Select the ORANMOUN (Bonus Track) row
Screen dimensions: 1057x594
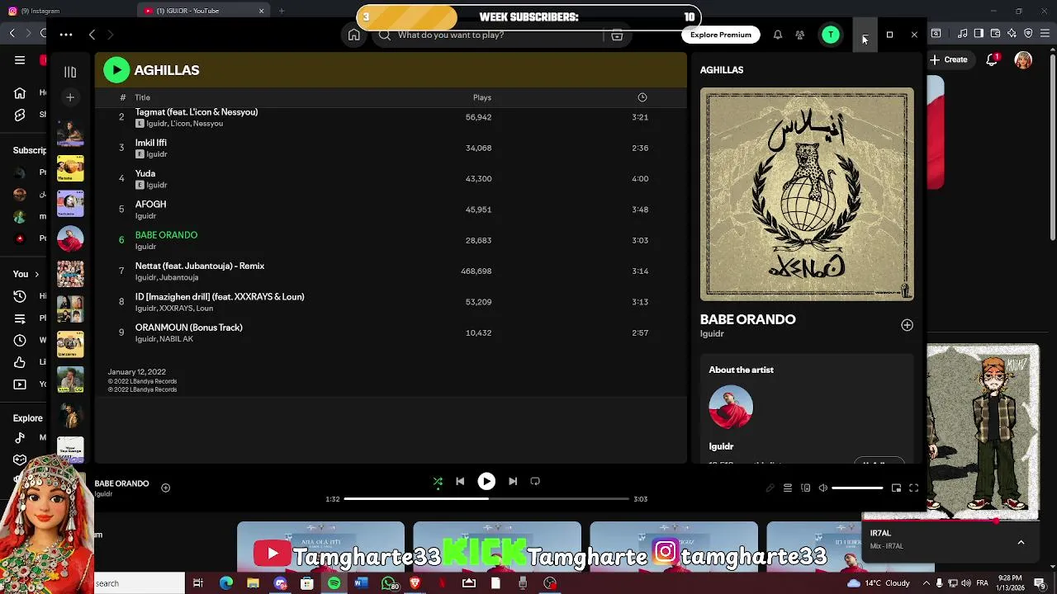coord(391,332)
